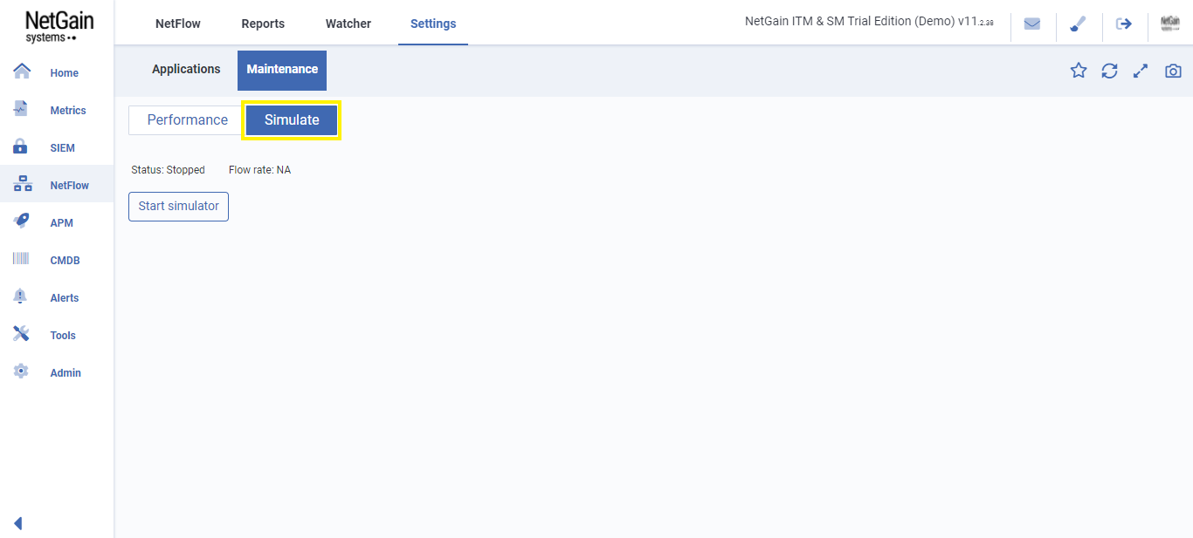Switch to the Watcher tab

(x=348, y=24)
